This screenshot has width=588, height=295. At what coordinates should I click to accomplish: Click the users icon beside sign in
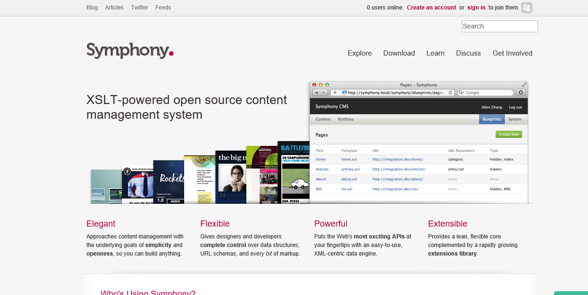pos(527,8)
